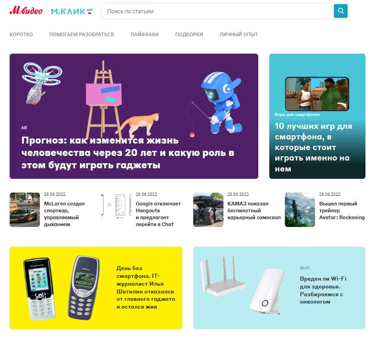Open the forecast article about gadgets in 20 years

coord(128,153)
